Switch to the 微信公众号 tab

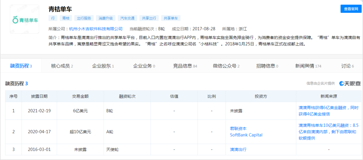226,66
